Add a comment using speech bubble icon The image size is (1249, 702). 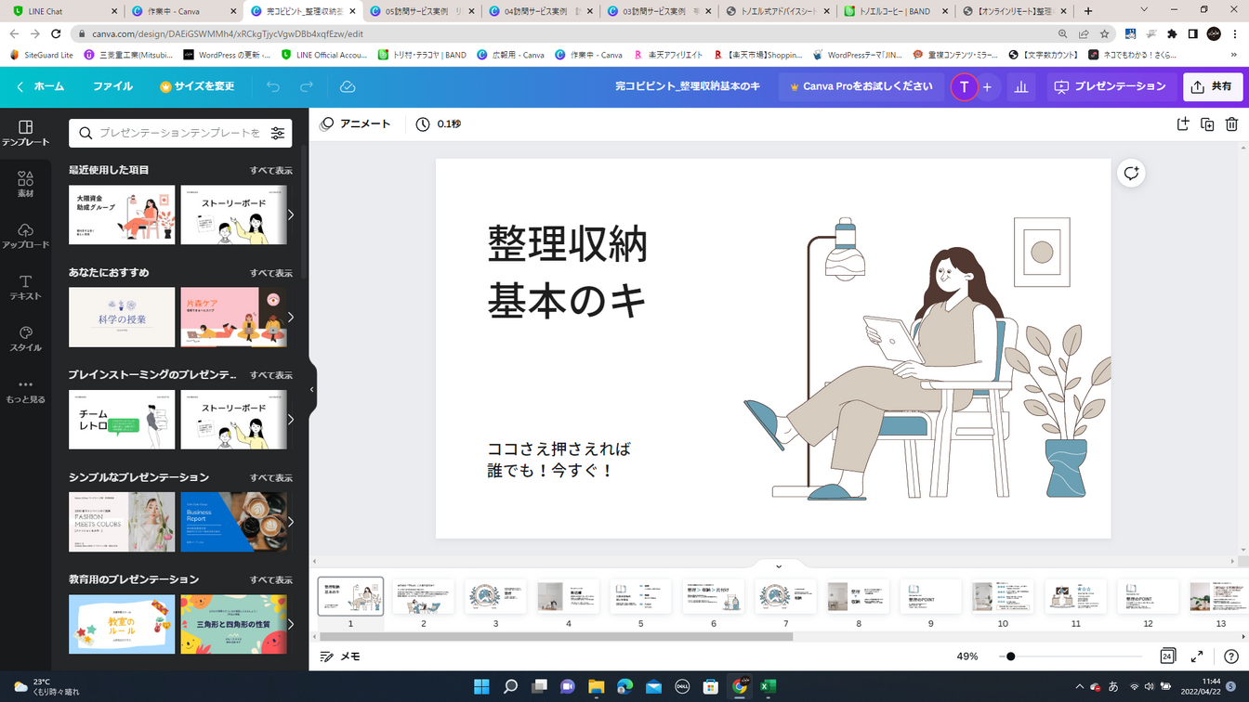[1131, 174]
